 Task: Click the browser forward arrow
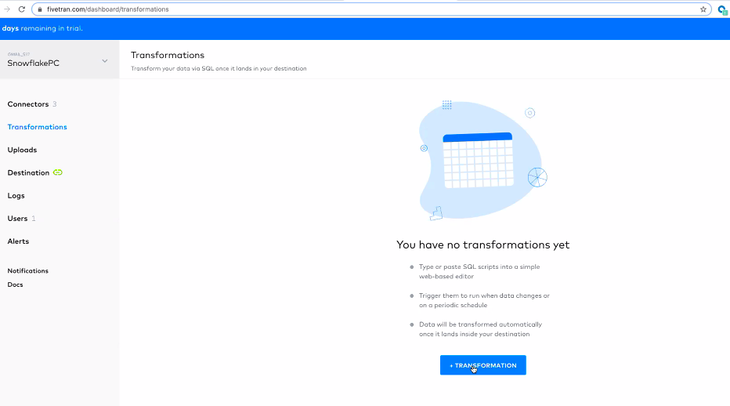coord(7,9)
